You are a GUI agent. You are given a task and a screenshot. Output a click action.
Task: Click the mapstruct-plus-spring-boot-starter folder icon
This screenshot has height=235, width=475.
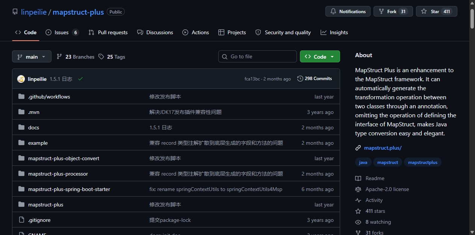tap(21, 189)
